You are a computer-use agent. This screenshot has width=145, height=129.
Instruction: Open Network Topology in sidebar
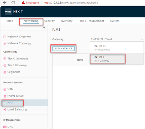19,43
